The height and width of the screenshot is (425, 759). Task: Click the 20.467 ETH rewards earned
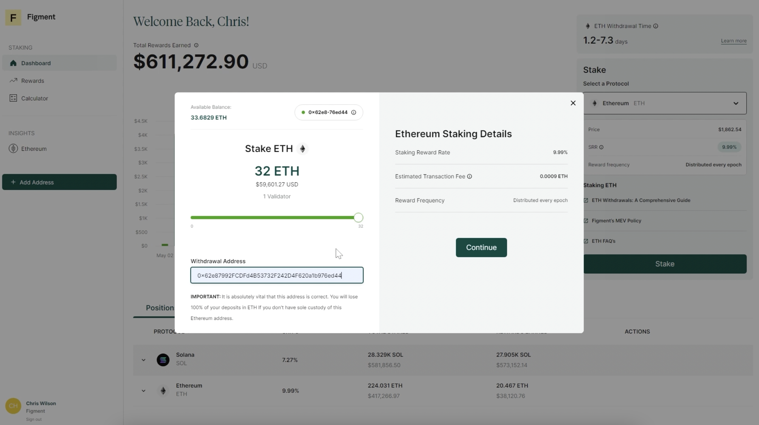(512, 386)
